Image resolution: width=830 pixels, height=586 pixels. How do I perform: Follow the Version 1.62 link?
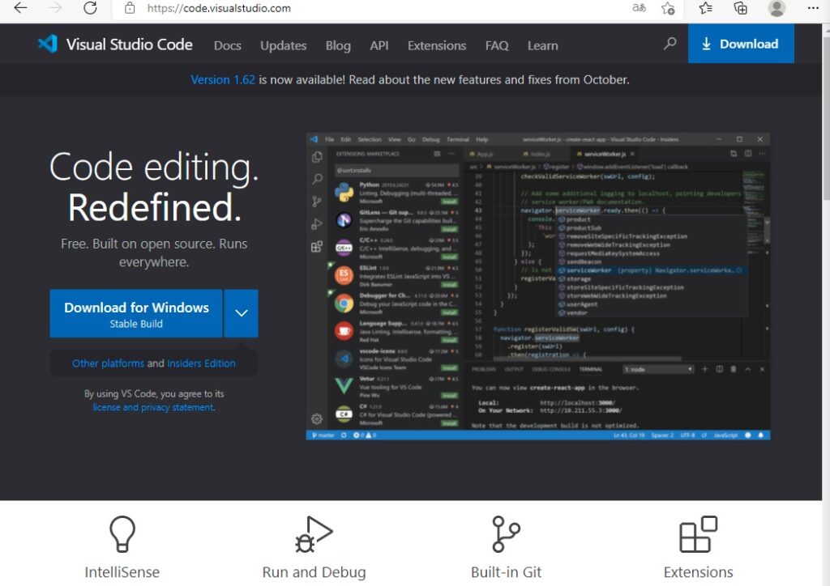tap(223, 80)
